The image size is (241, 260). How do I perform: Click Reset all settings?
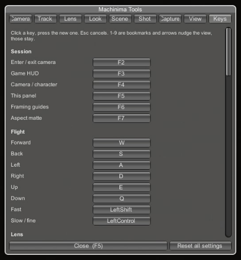[x=200, y=246]
